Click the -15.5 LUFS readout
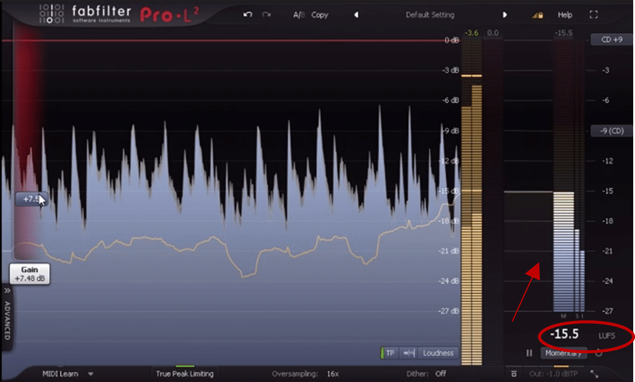Viewport: 635px width, 382px height. [x=564, y=334]
